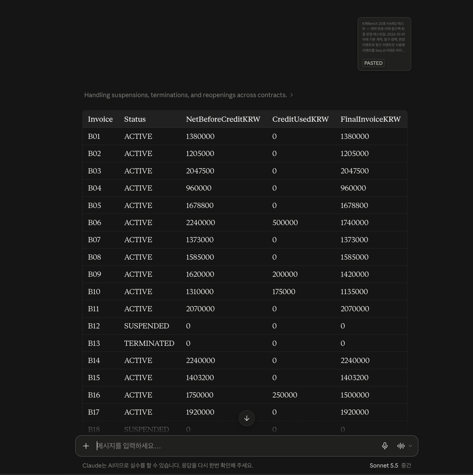This screenshot has height=475, width=473.
Task: Click the Claude AI disclaimer text
Action: point(168,466)
